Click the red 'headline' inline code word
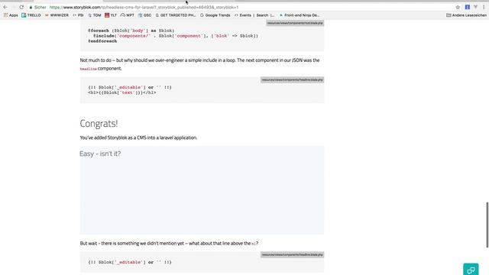Screen dimensions: 489x275 click(x=89, y=69)
